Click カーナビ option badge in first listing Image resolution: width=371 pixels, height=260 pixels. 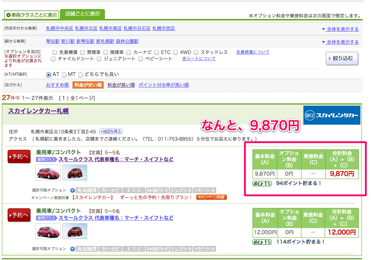111,190
